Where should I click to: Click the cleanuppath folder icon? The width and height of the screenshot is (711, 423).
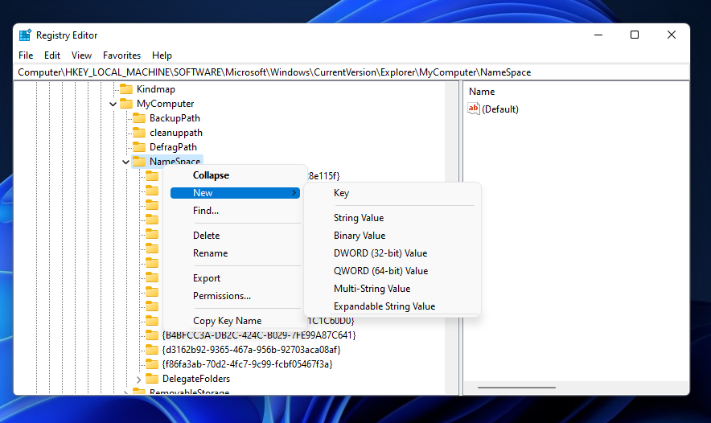click(139, 133)
